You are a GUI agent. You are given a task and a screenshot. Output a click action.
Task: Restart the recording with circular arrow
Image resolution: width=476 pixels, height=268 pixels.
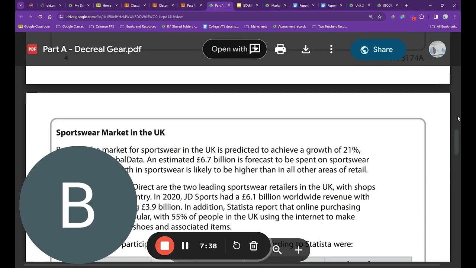click(237, 246)
